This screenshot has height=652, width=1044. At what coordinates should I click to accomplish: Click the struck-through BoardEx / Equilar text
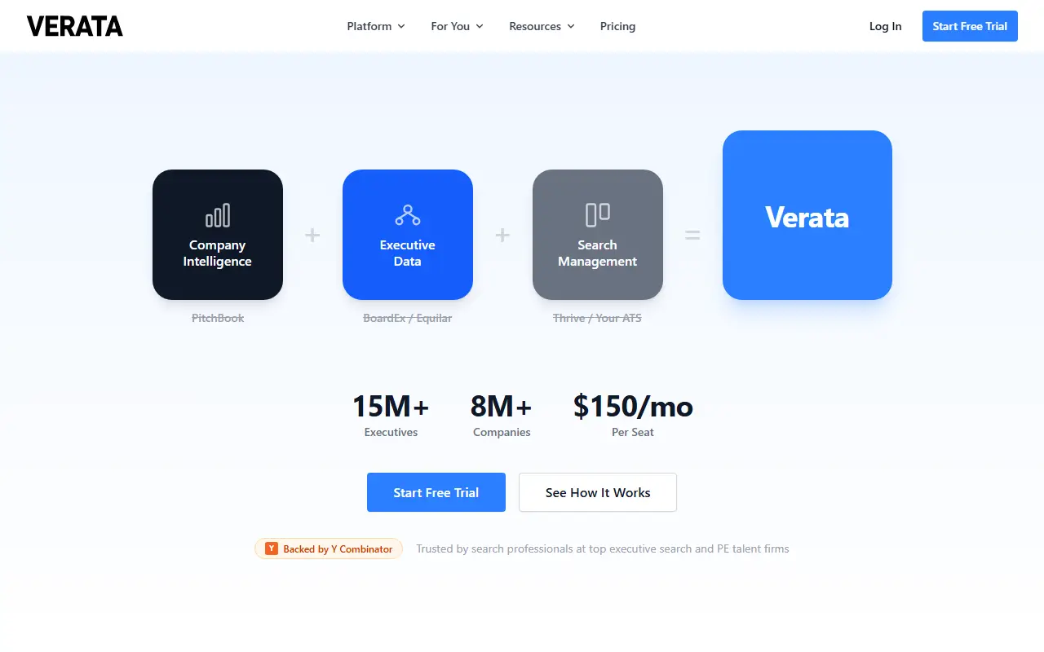pos(408,318)
